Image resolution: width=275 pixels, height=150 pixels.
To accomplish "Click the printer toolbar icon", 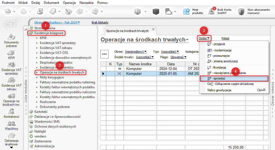I will click(79, 11).
